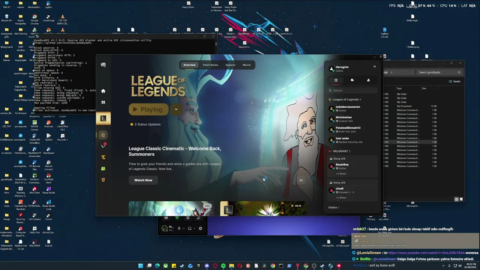This screenshot has width=480, height=270.
Task: Click the Riot fist logo icon
Action: coord(103,65)
